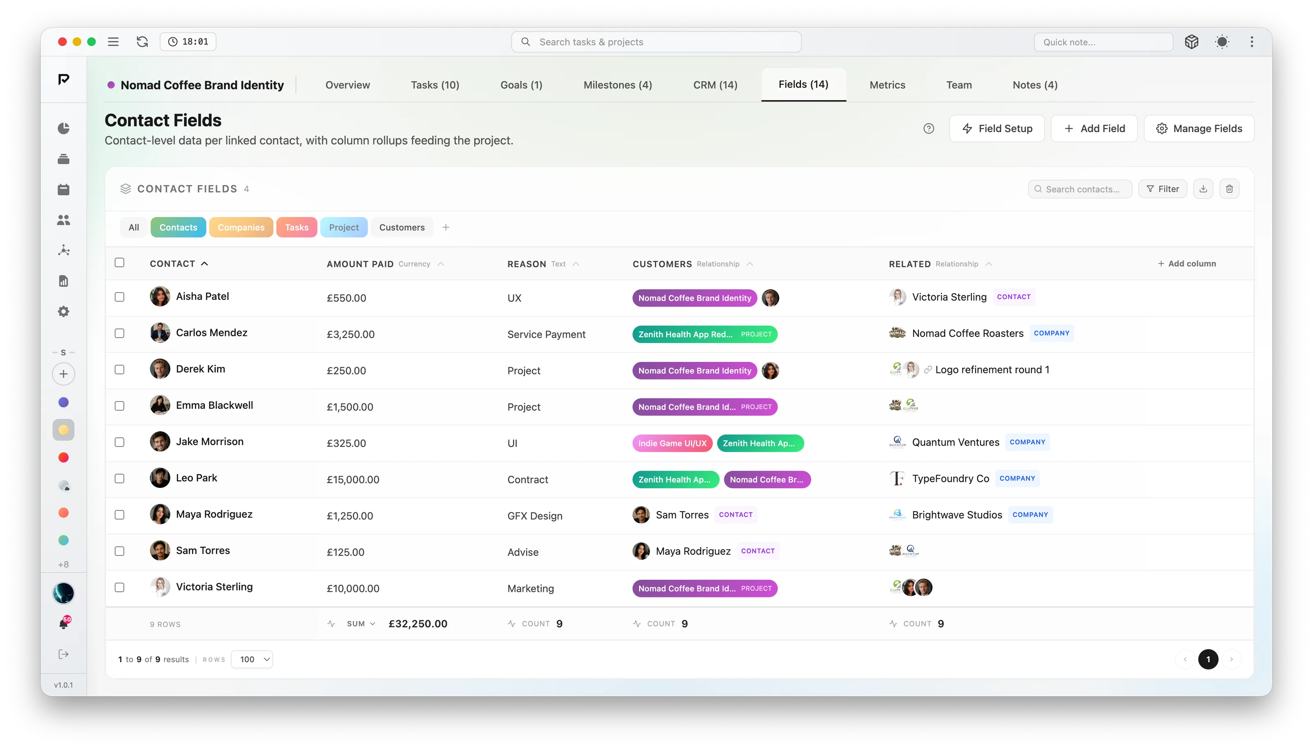1313x750 pixels.
Task: Select the purple project color dot in sidebar
Action: coord(63,402)
